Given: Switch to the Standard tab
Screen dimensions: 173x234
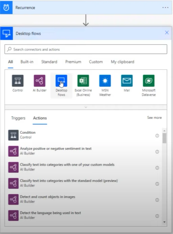Looking at the screenshot, I should click(x=49, y=62).
